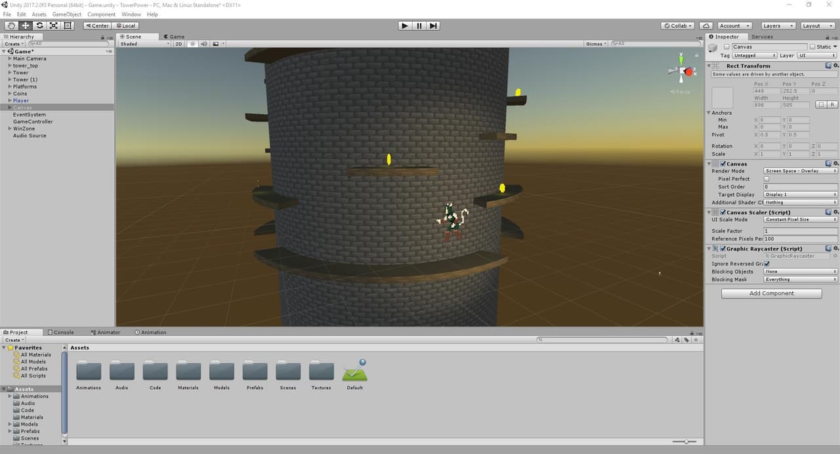The width and height of the screenshot is (840, 454).
Task: Open the Layer UI dropdown
Action: tap(817, 56)
